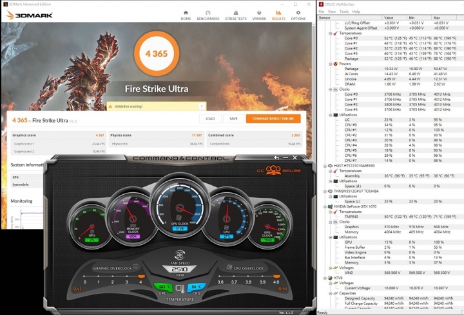Collapse the HGST HTS721010A9E630 drive node
464x315 pixels.
[325, 166]
